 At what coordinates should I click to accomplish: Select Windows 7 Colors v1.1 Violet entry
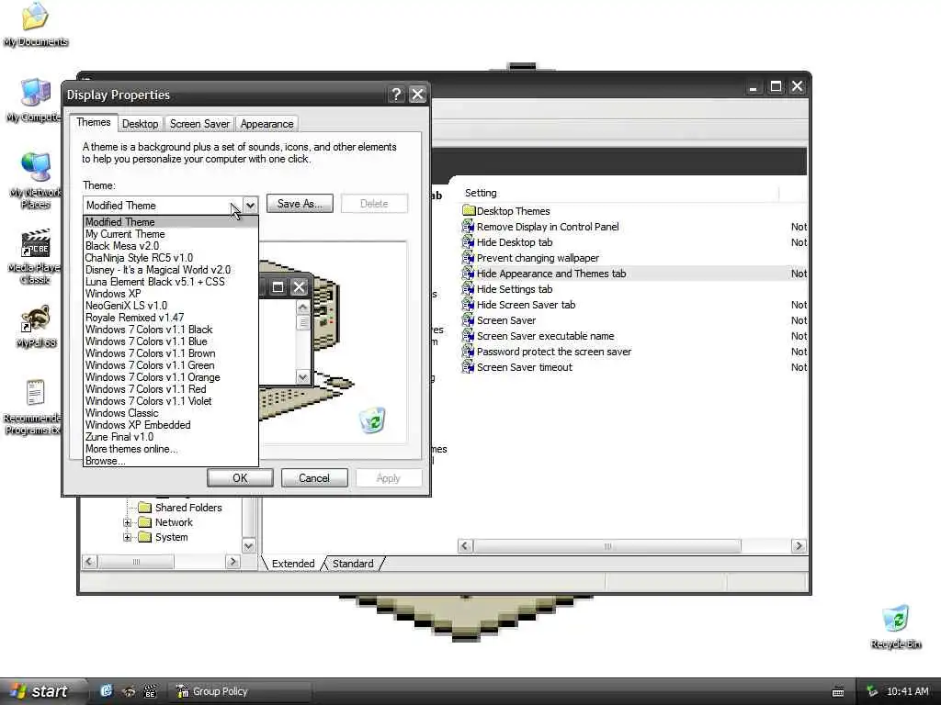[171, 401]
